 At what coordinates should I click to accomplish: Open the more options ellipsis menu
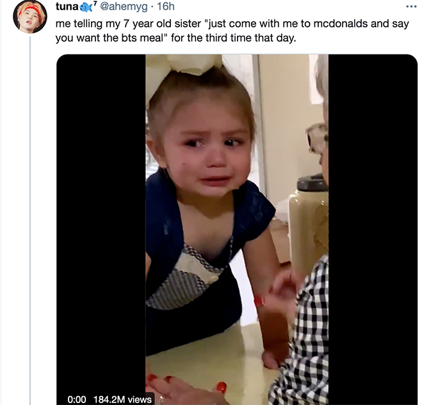pos(411,6)
